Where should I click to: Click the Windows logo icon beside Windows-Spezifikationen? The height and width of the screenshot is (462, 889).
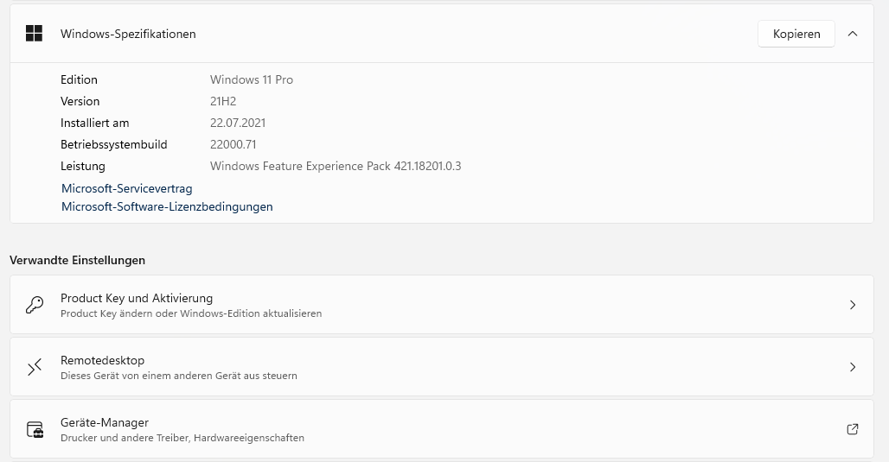[x=35, y=34]
